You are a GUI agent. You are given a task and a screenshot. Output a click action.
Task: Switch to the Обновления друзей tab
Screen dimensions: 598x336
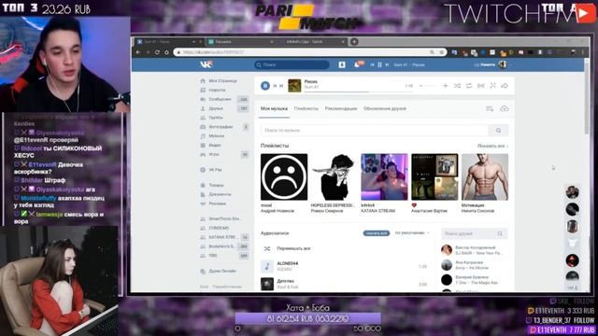click(x=384, y=108)
